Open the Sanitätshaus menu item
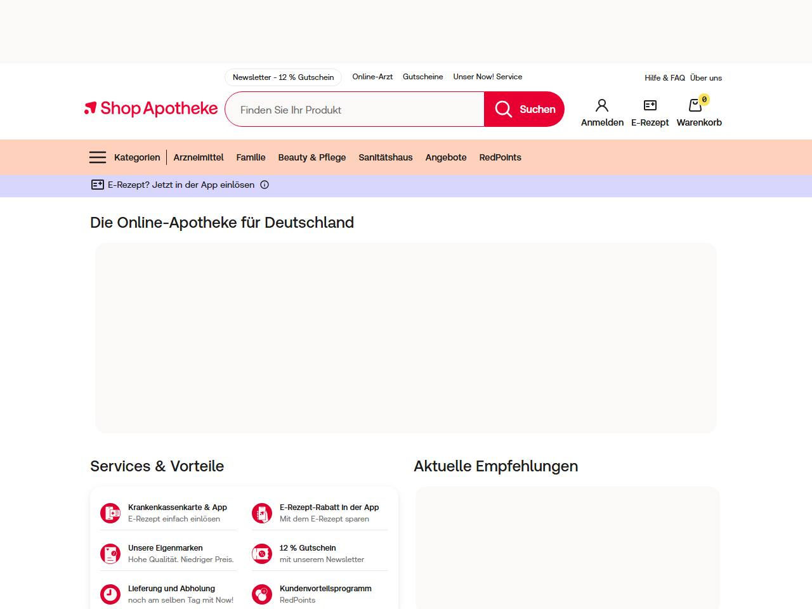This screenshot has height=609, width=812. (386, 157)
